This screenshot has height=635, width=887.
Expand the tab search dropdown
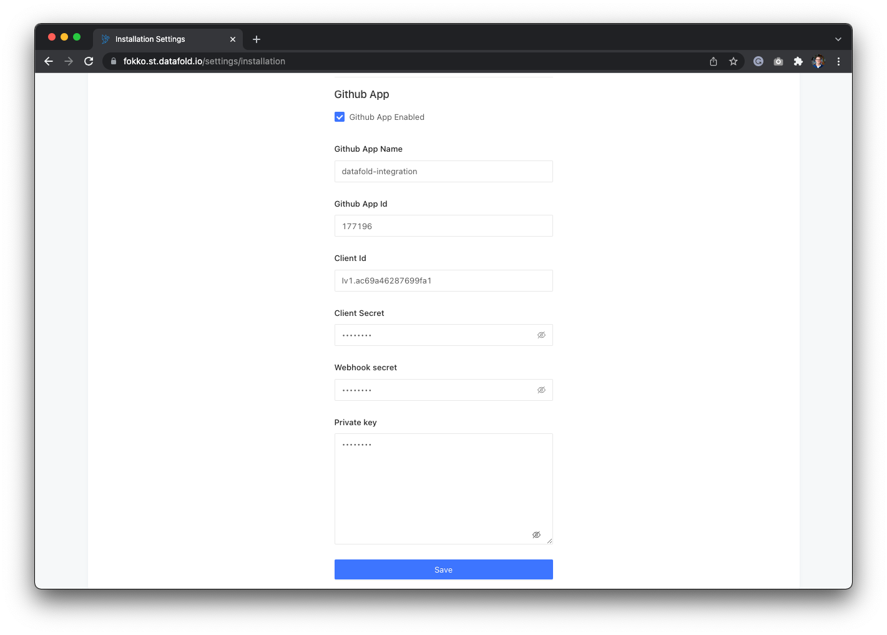pos(838,39)
